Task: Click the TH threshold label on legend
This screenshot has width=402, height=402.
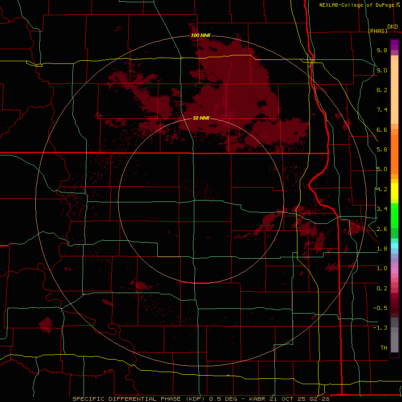Action: click(x=384, y=348)
